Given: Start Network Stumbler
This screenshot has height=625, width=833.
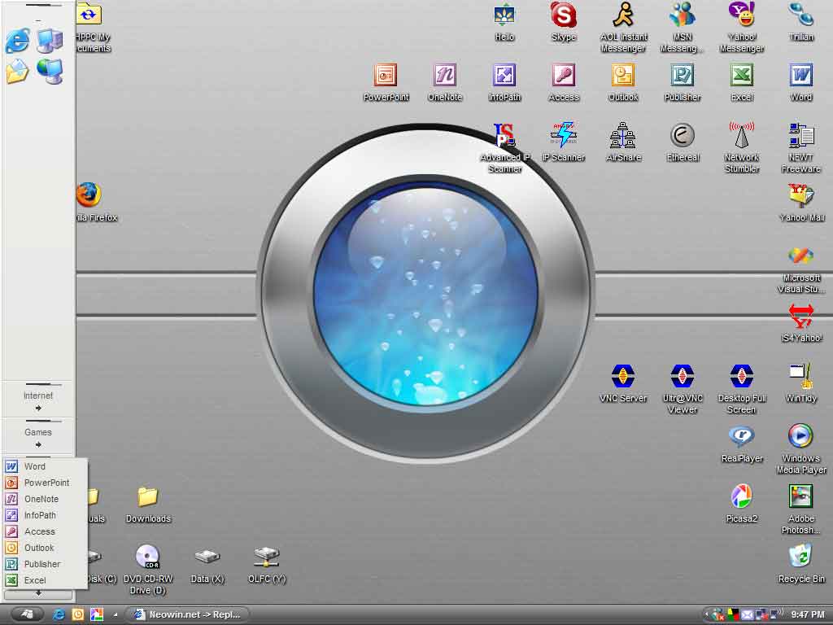Looking at the screenshot, I should point(741,137).
